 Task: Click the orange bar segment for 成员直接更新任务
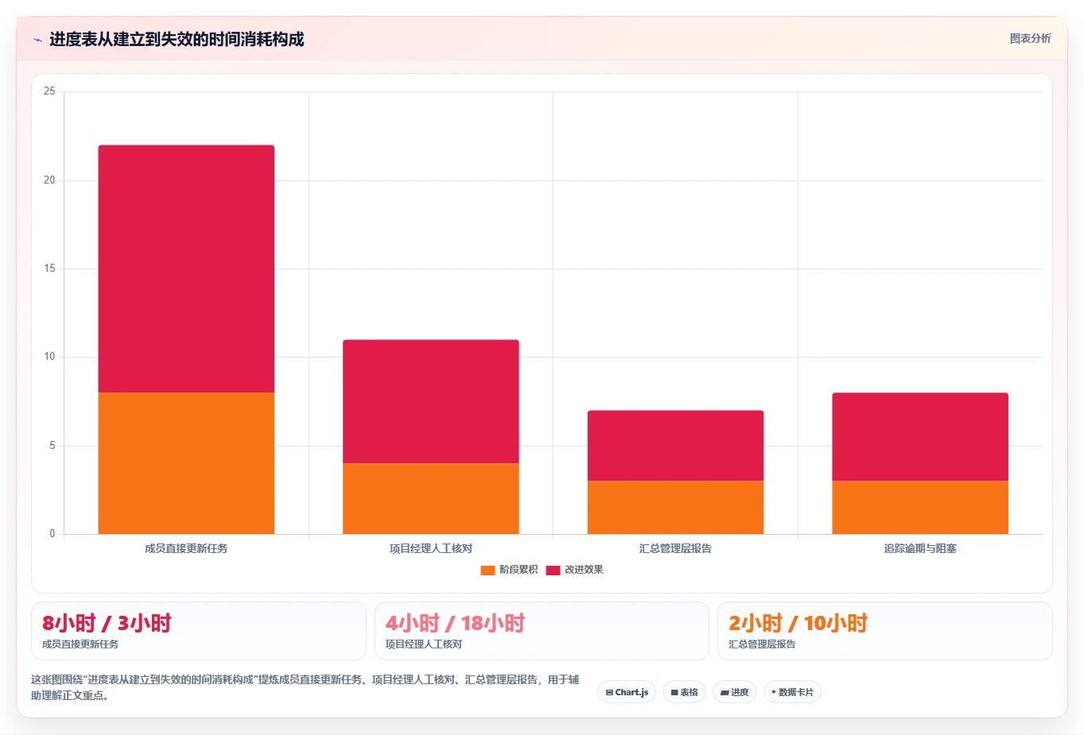186,463
